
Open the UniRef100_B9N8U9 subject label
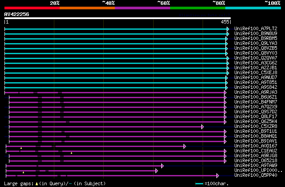point(256,34)
